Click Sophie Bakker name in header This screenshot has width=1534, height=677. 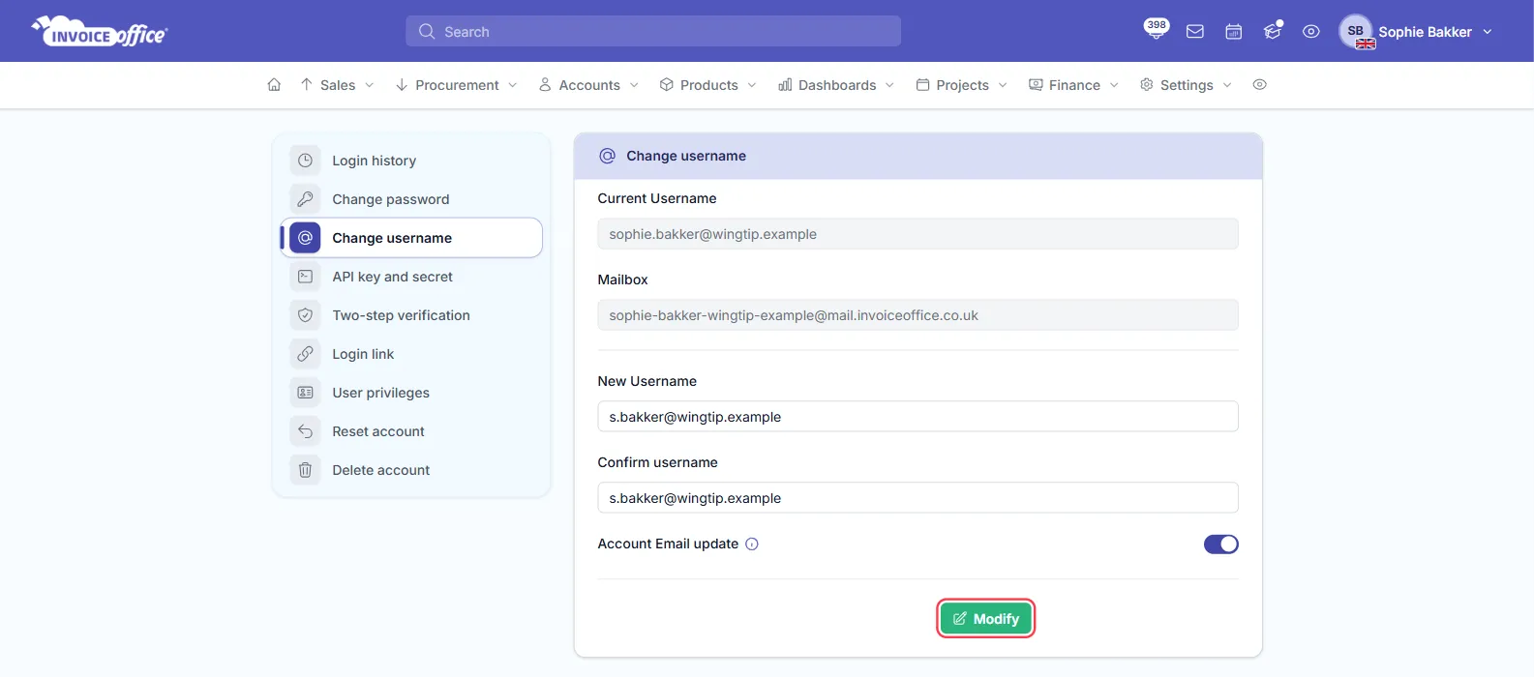1425,32
